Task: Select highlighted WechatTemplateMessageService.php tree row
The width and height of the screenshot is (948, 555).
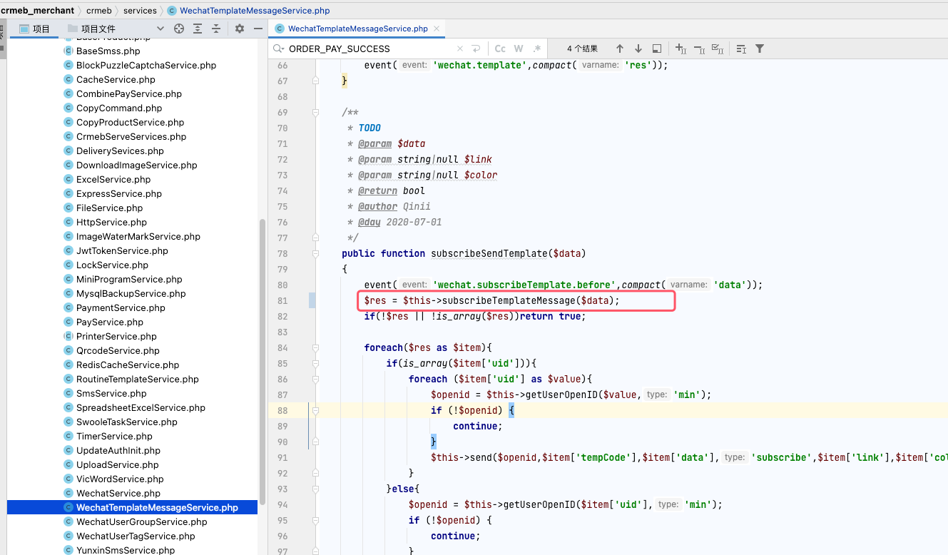Action: click(132, 507)
